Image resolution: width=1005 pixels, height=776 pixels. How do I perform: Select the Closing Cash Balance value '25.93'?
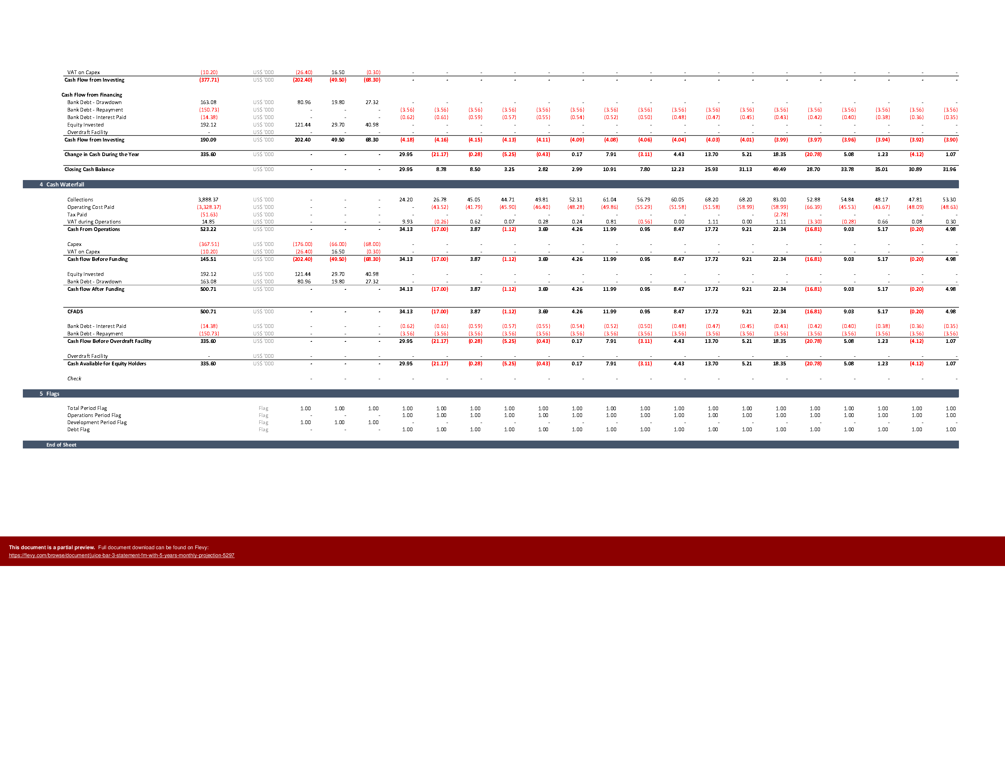711,169
